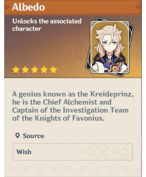Click the "Knights of Favonius" text line
This screenshot has height=177, width=146.
click(x=58, y=118)
